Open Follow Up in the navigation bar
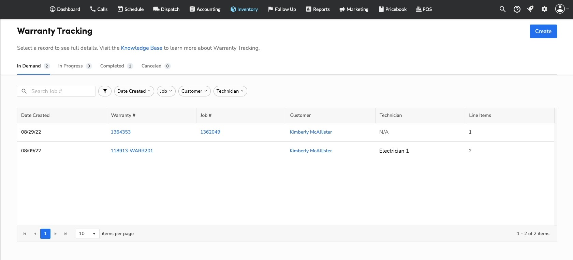The width and height of the screenshot is (573, 260). tap(282, 9)
